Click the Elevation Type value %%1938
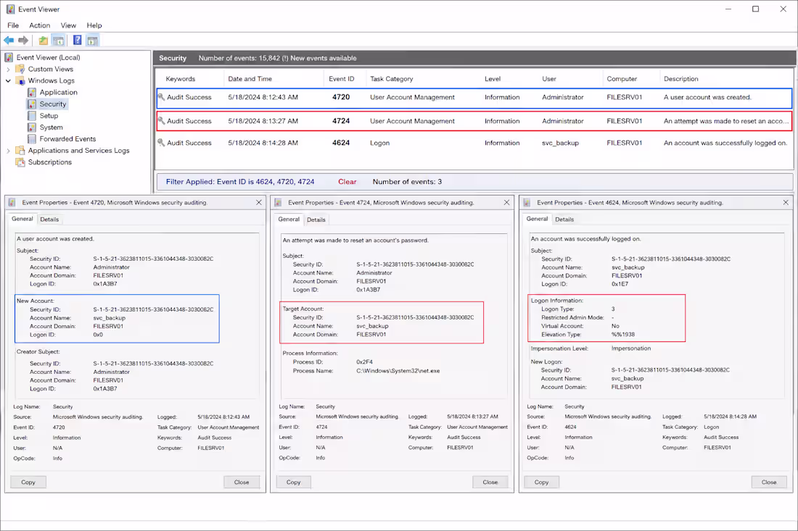This screenshot has width=798, height=531. pyautogui.click(x=623, y=335)
